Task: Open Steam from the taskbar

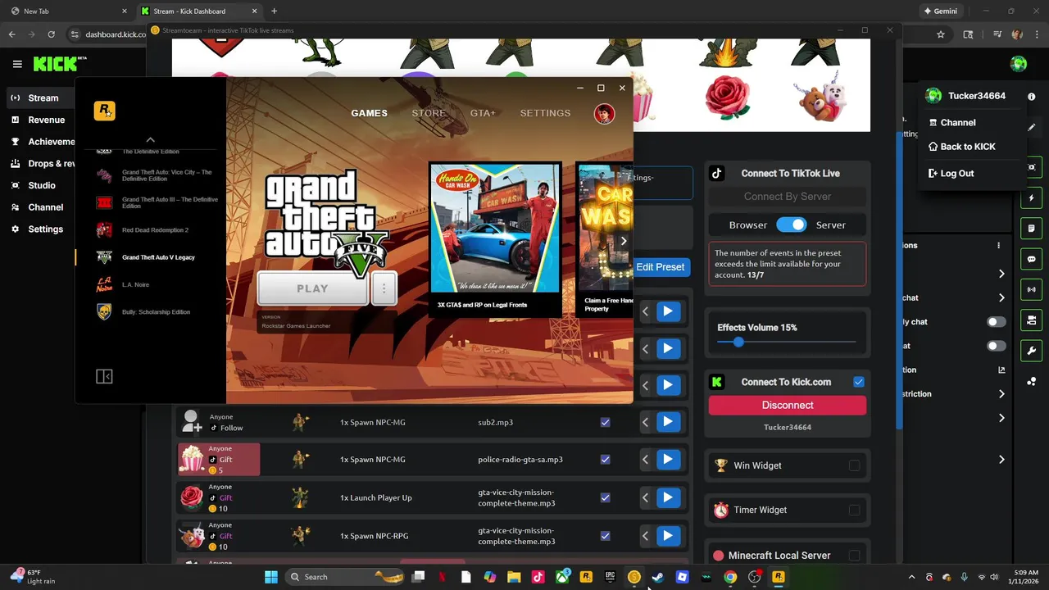Action: [658, 577]
